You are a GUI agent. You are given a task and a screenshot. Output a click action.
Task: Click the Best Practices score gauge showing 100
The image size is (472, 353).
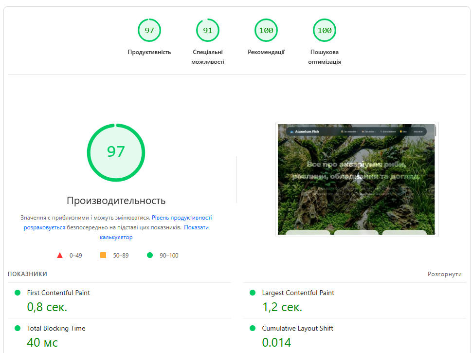point(266,31)
